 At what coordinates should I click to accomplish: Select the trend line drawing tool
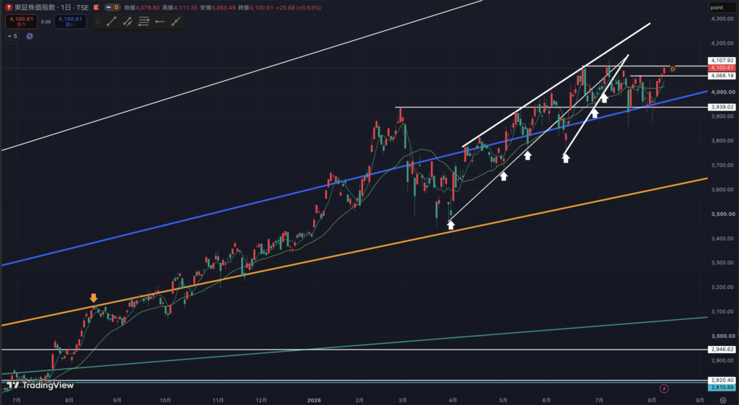click(x=112, y=21)
